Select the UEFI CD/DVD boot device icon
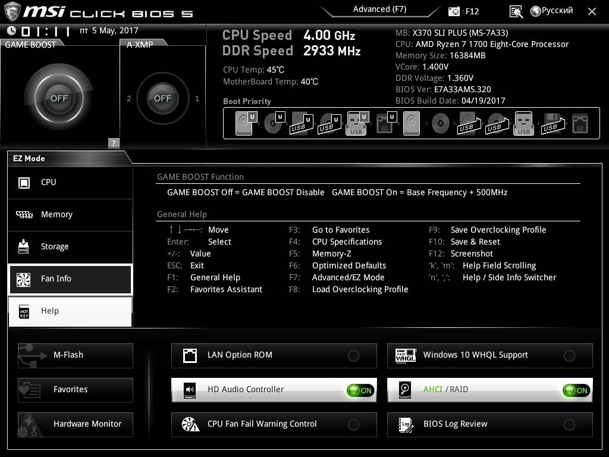The height and width of the screenshot is (457, 609). (x=274, y=123)
